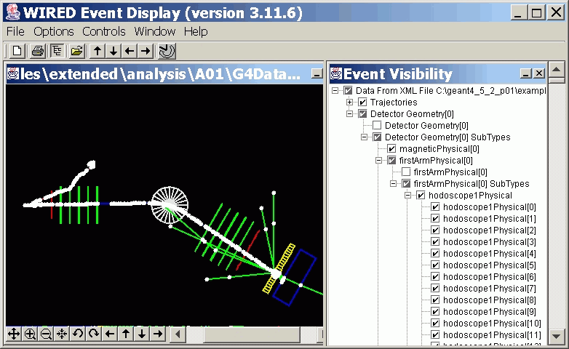
Task: Open the Controls menu
Action: coord(104,31)
